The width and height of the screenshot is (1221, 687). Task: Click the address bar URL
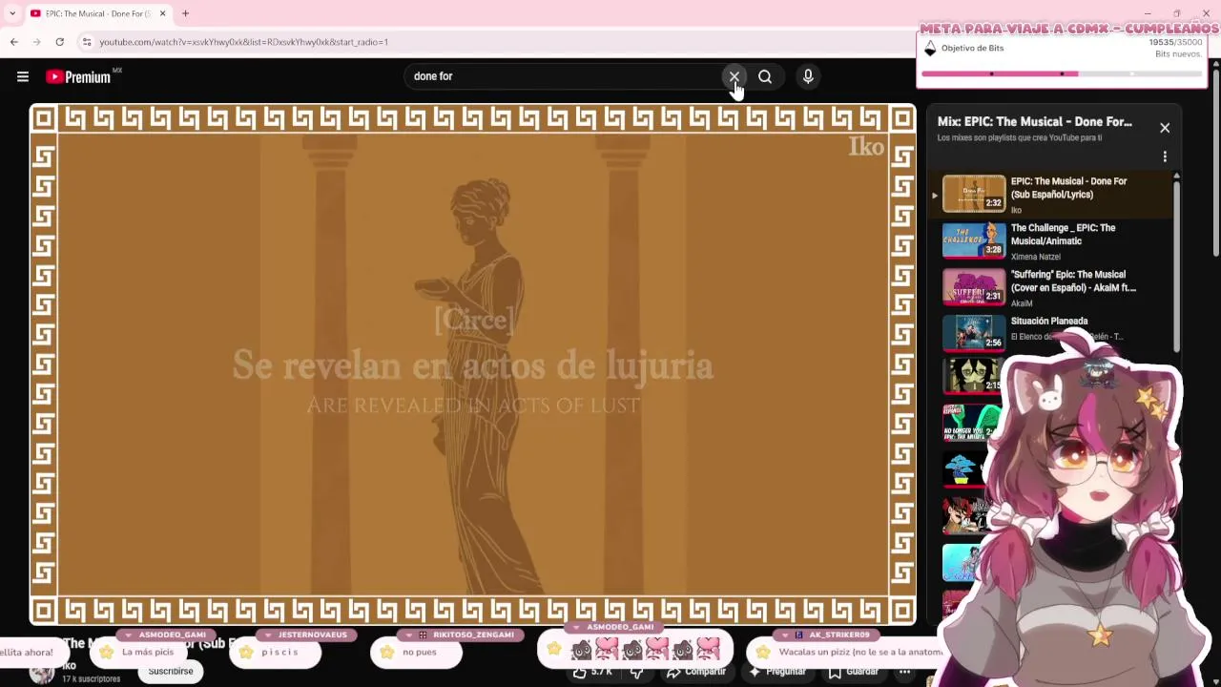[243, 42]
